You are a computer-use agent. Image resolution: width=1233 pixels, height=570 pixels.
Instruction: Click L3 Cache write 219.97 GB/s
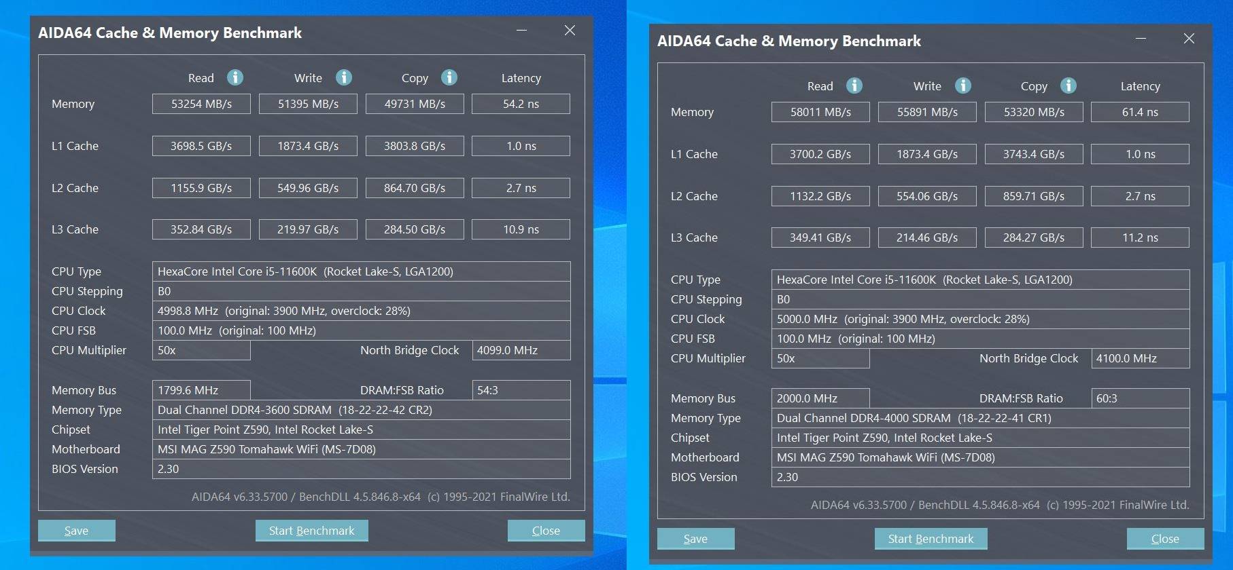(x=308, y=229)
